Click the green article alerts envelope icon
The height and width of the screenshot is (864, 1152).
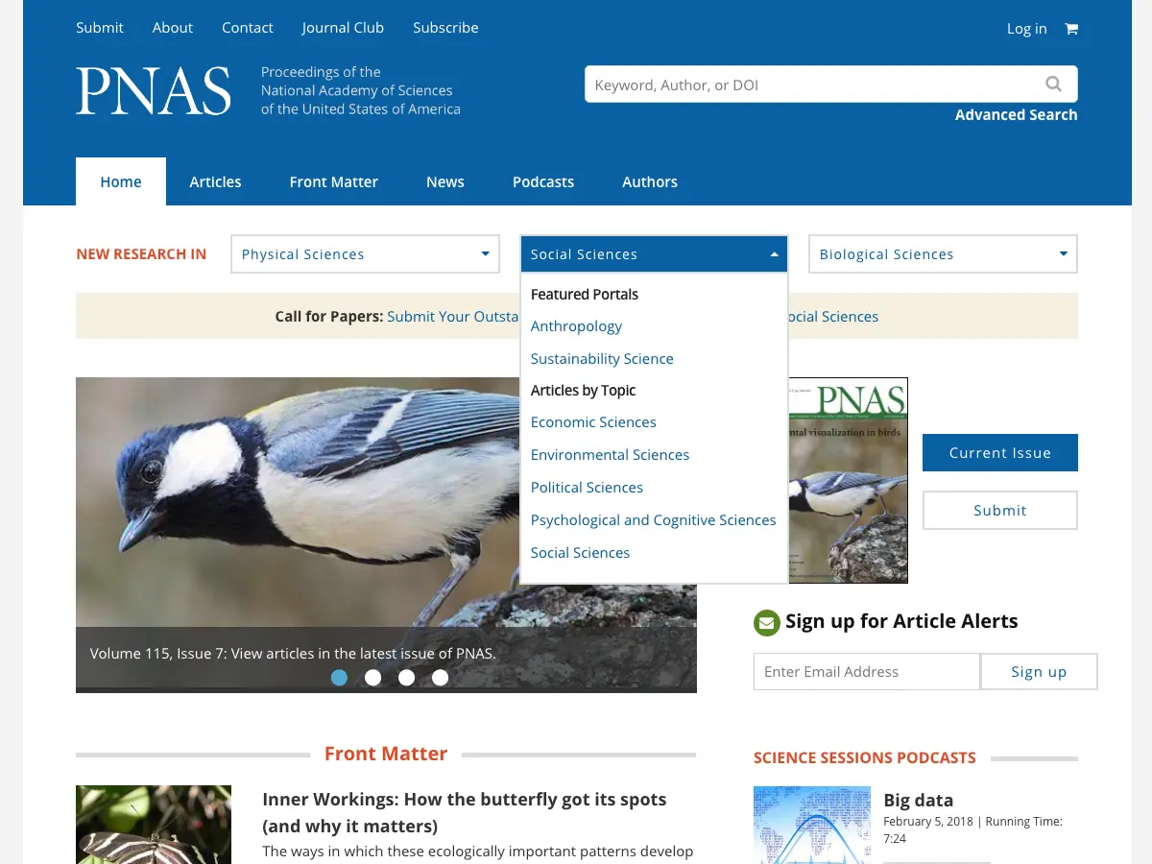click(x=766, y=623)
